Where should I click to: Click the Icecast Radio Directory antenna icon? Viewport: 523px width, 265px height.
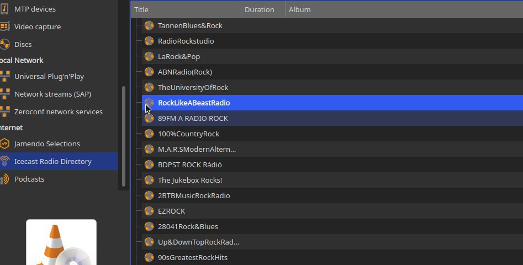pos(4,161)
